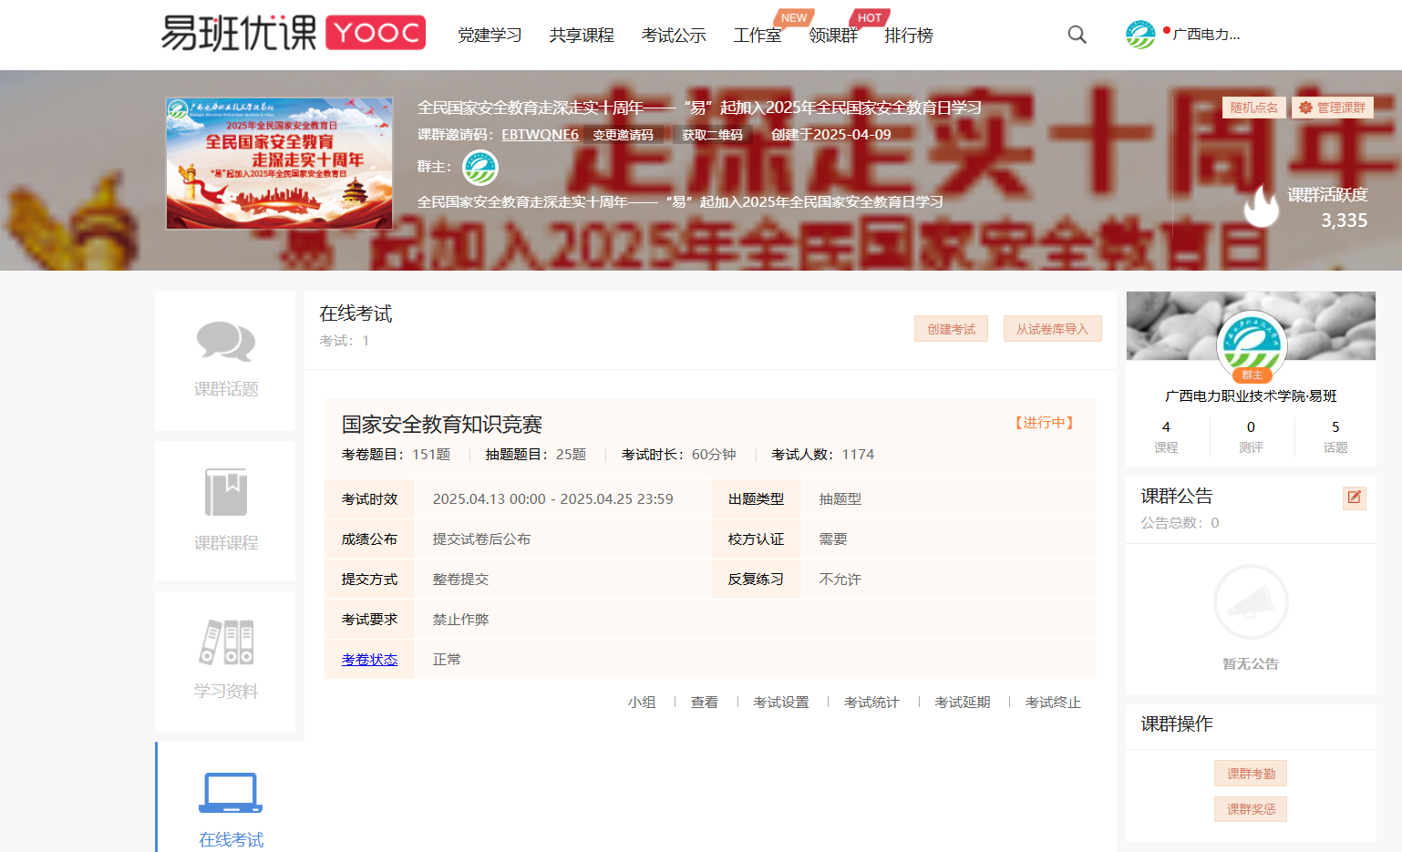The width and height of the screenshot is (1402, 852).
Task: Select the 在线考试 monitor icon in the sidebar
Action: (228, 792)
